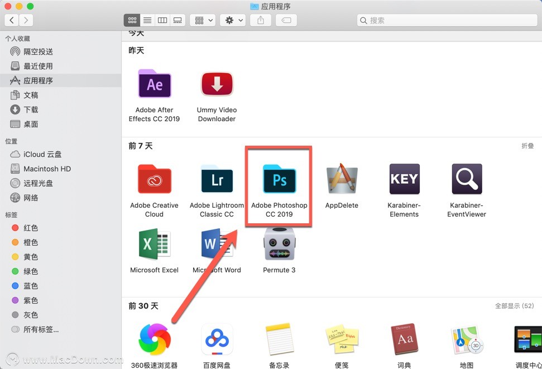Filter by the 红色 red tag
The image size is (542, 369).
pyautogui.click(x=60, y=228)
